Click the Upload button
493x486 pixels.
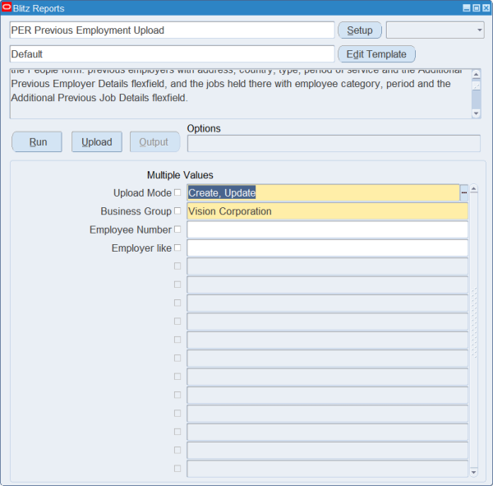(x=96, y=142)
